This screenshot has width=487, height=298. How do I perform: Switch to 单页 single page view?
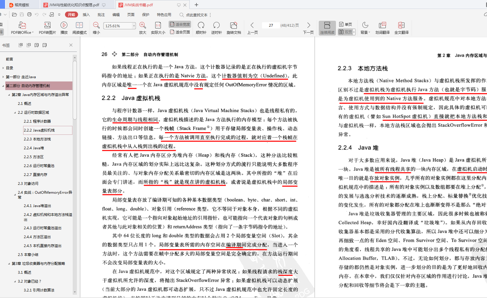(345, 24)
